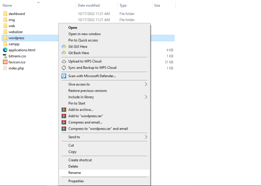
Task: Click the index.php file icon
Action: pyautogui.click(x=5, y=68)
